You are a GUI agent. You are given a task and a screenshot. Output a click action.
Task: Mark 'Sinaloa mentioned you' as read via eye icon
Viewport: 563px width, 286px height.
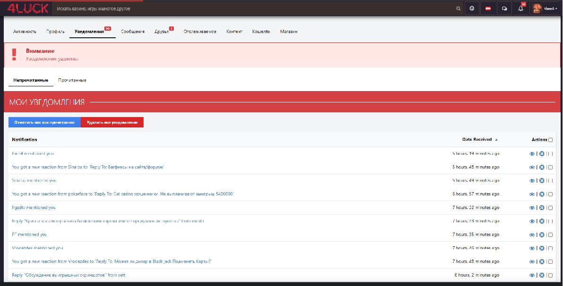pyautogui.click(x=532, y=181)
